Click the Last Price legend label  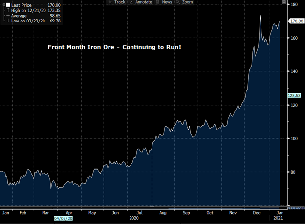21,4
